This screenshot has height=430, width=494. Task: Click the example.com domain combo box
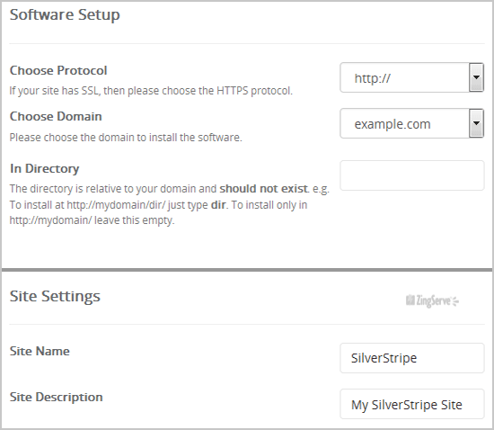click(x=411, y=123)
